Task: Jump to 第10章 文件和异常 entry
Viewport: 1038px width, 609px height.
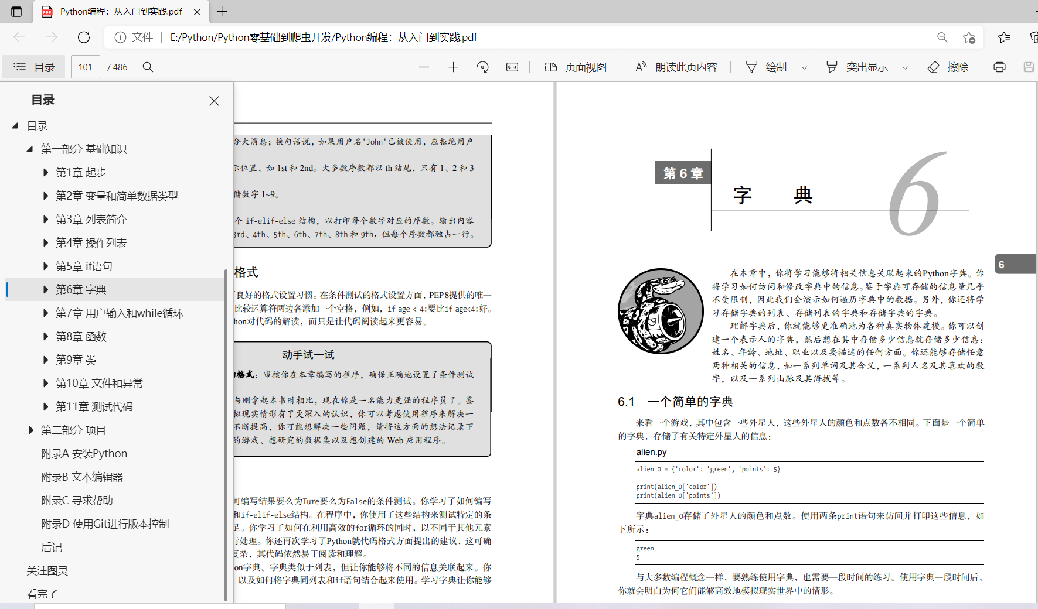Action: coord(99,383)
